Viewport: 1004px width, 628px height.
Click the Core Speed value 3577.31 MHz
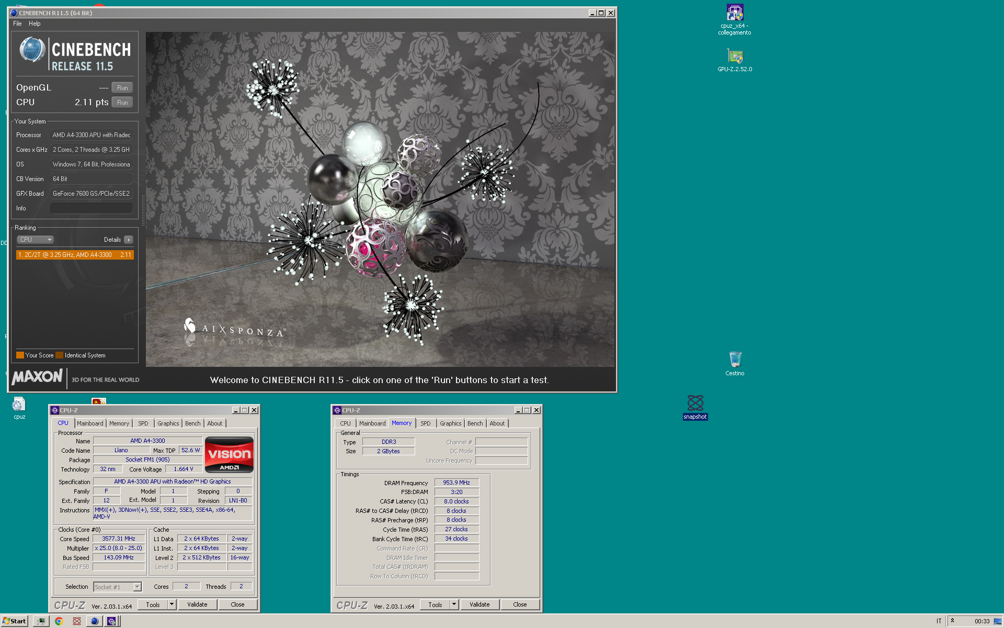pos(119,539)
